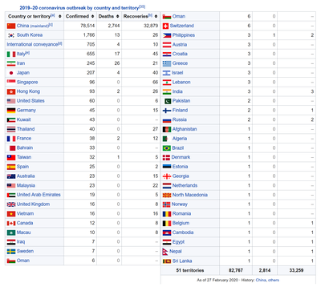Open the Croatia country link
Image resolution: width=321 pixels, height=291 pixels.
(x=180, y=54)
